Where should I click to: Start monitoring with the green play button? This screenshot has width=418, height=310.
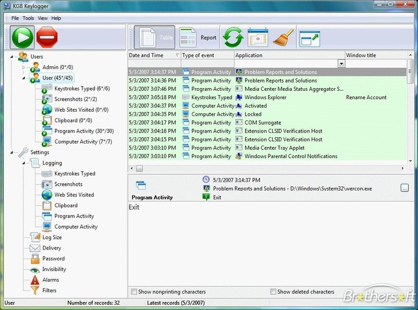click(x=22, y=37)
